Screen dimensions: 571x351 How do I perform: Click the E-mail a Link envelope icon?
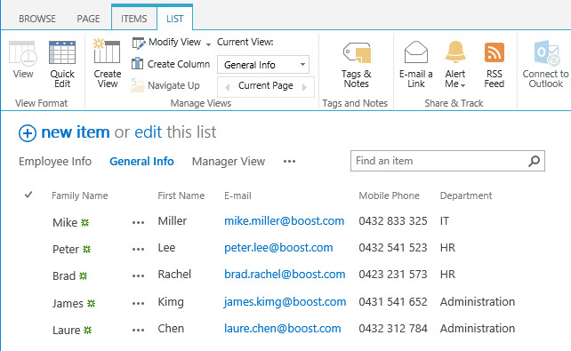(x=416, y=52)
